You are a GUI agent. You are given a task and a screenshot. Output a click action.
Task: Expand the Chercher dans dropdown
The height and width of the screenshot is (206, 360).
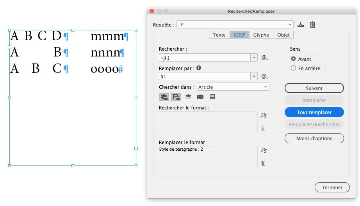266,87
